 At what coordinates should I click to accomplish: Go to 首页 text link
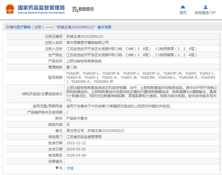183,13
